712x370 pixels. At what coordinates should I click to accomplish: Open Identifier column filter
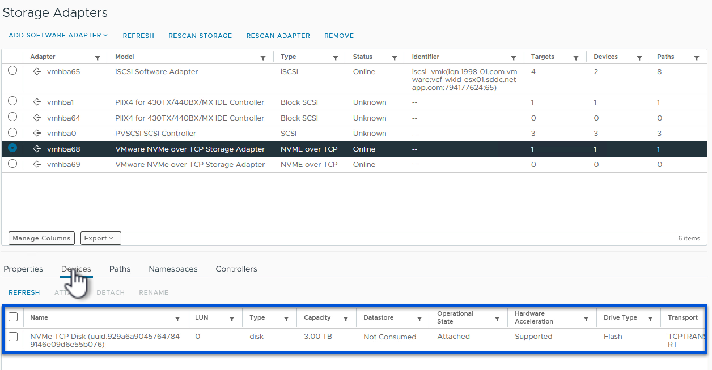(514, 58)
